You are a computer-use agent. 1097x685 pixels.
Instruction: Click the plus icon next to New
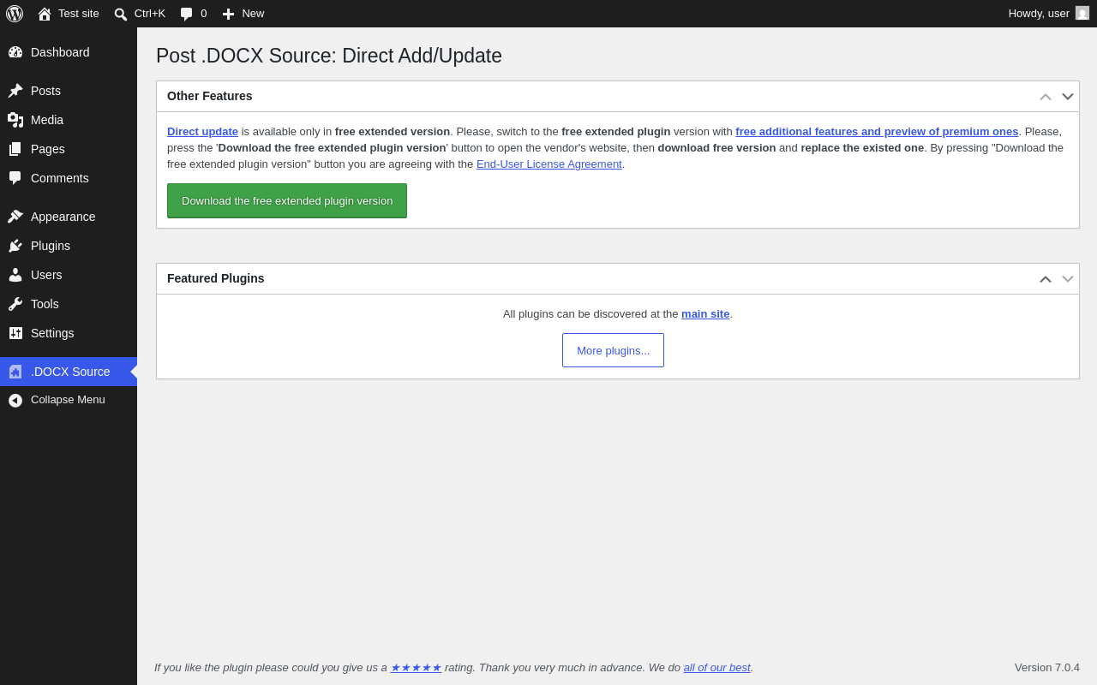point(228,14)
